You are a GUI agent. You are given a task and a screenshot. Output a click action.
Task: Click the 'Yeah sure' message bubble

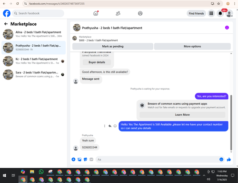point(88,141)
